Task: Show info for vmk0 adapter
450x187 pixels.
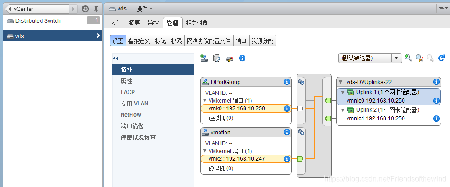Action: [x=286, y=108]
